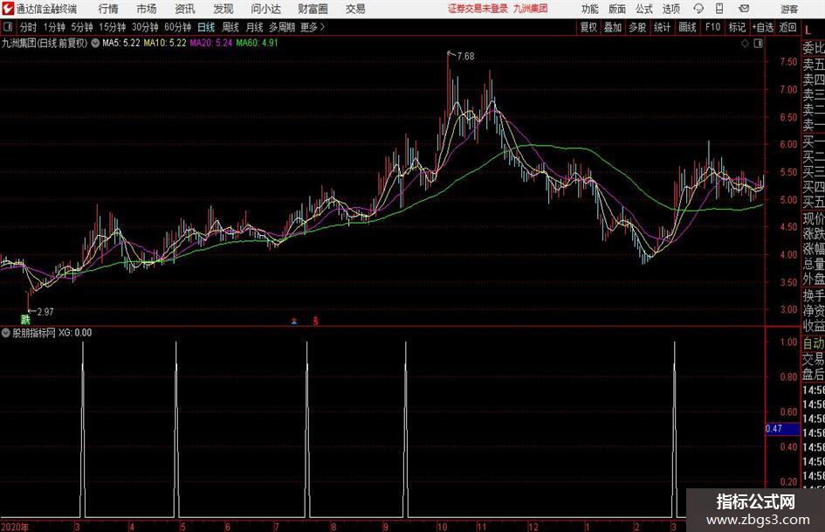825x532 pixels.
Task: Open the 选项 menu
Action: 670,9
